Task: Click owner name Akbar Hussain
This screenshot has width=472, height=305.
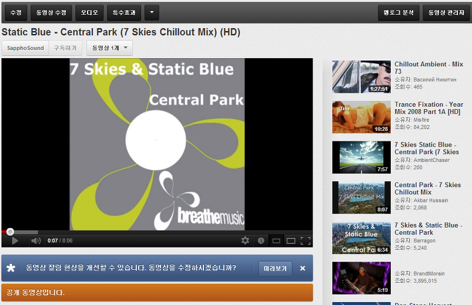Action: pyautogui.click(x=431, y=201)
